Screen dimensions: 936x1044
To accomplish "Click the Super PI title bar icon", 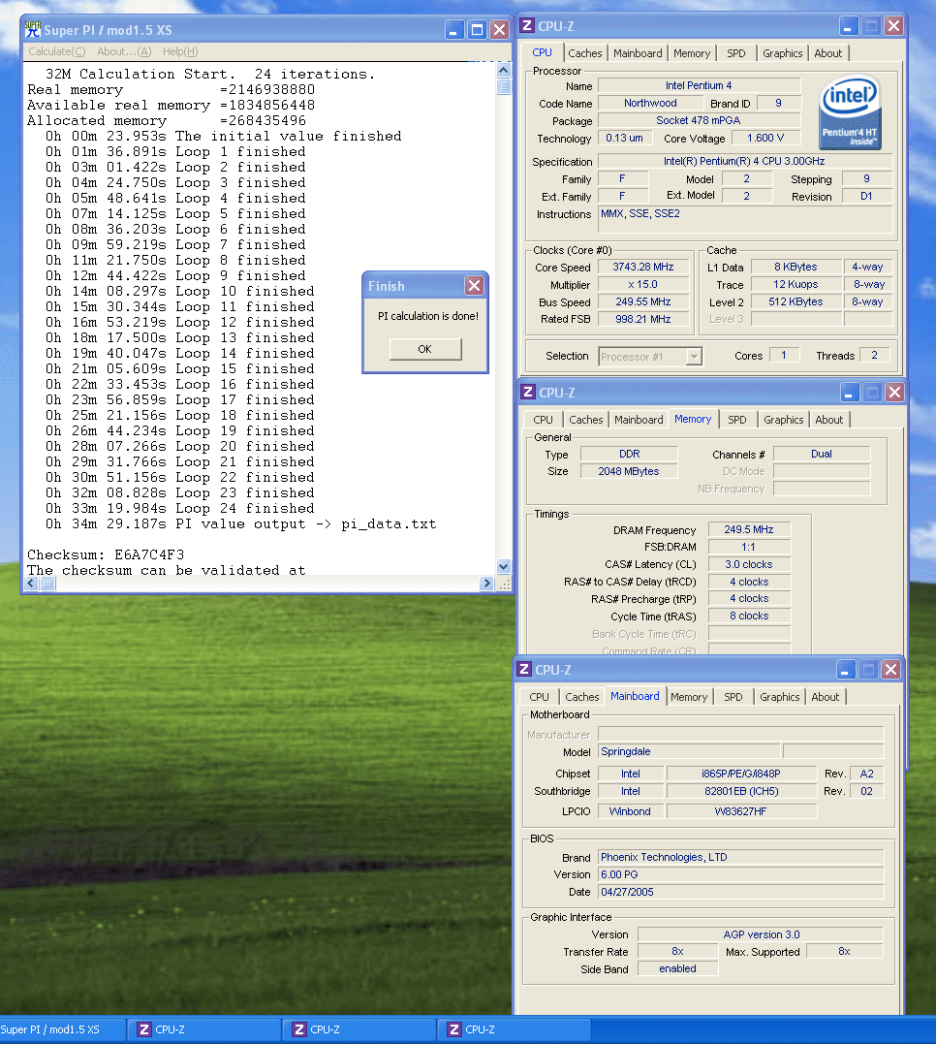I will pos(33,29).
